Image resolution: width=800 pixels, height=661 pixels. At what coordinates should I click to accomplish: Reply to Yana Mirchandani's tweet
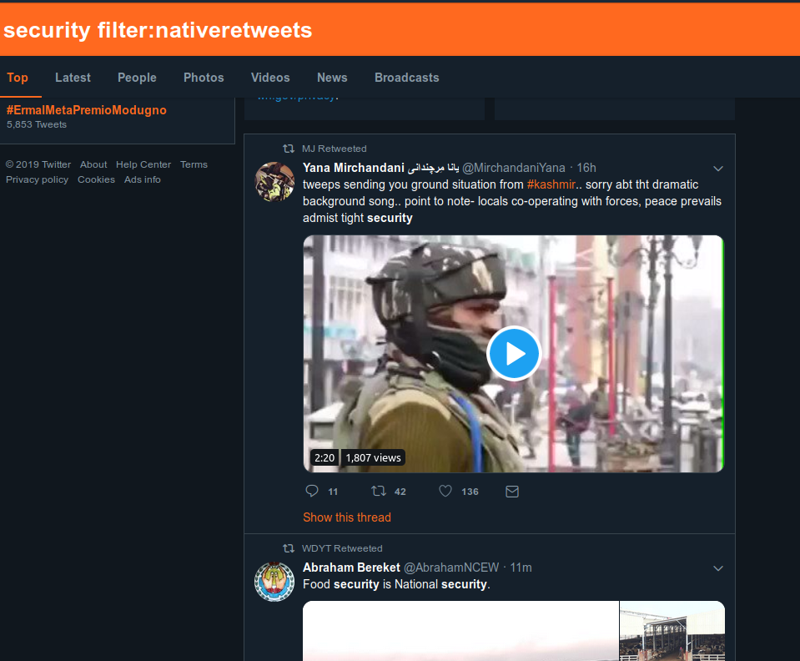pyautogui.click(x=311, y=491)
